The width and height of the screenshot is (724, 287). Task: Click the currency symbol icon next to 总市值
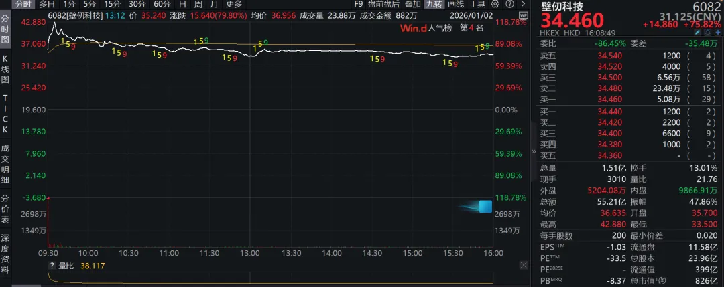point(663,280)
